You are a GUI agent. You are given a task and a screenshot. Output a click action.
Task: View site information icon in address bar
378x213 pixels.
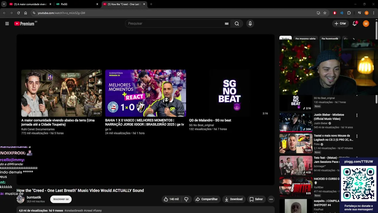[x=34, y=13]
